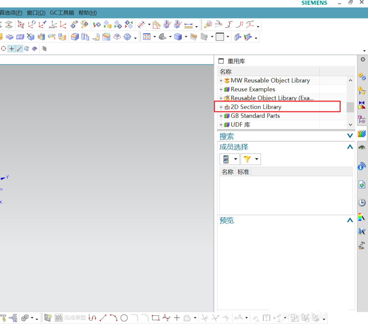Open the 帮助(H) help menu
This screenshot has width=368, height=329.
(88, 12)
